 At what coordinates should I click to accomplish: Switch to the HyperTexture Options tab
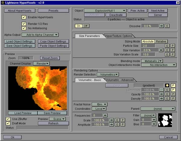pos(119,36)
